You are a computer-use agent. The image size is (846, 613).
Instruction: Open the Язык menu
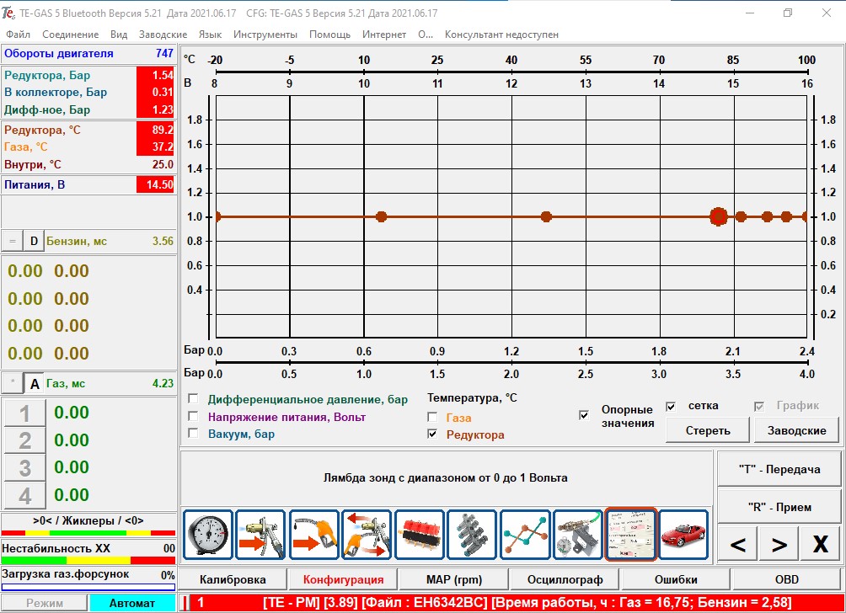point(210,35)
